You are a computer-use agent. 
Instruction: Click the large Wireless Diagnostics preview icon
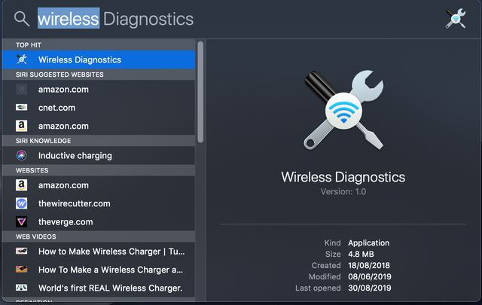pos(343,110)
